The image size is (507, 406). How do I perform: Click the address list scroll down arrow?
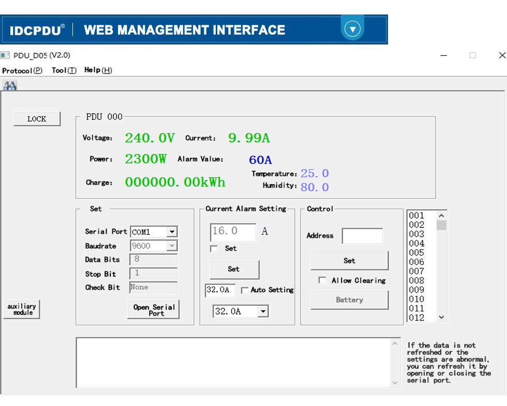coord(441,317)
